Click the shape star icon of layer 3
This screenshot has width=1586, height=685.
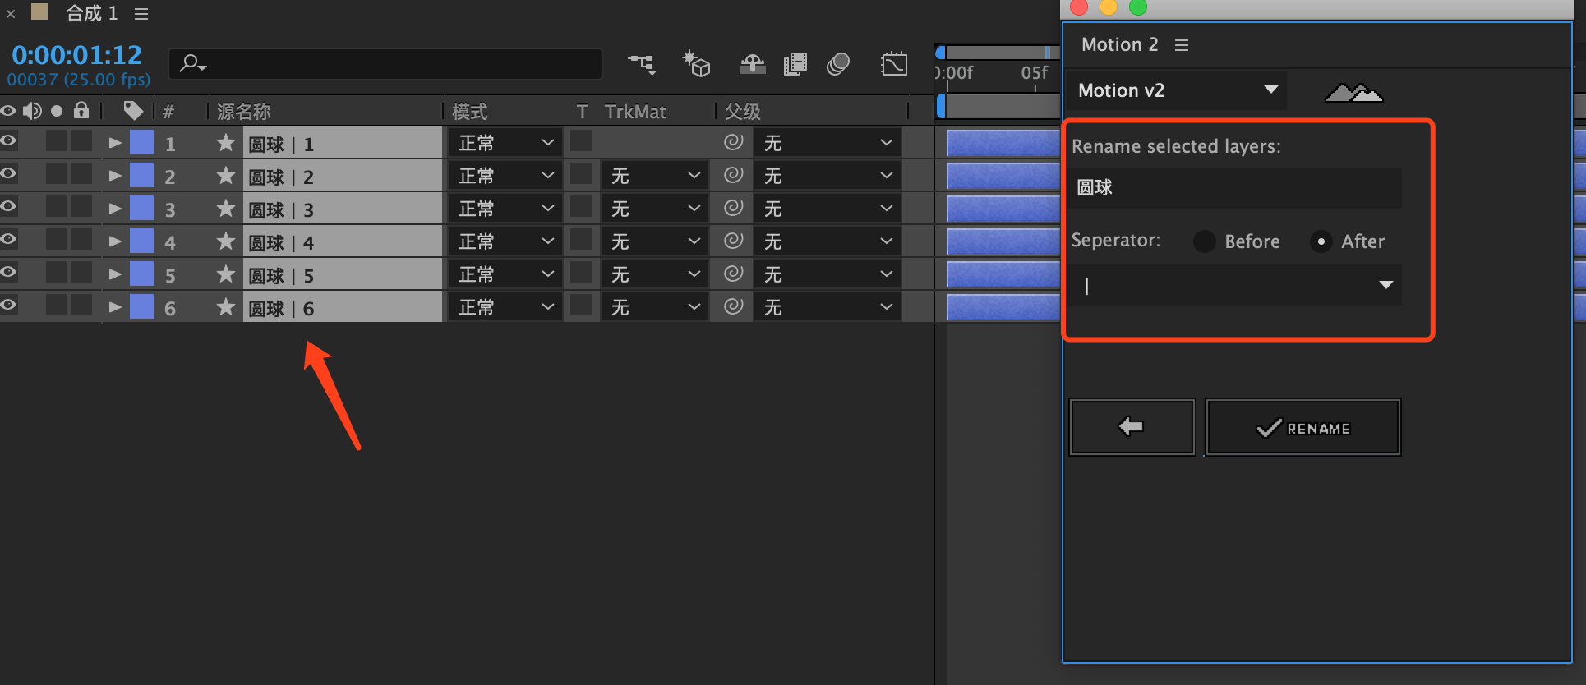[225, 209]
